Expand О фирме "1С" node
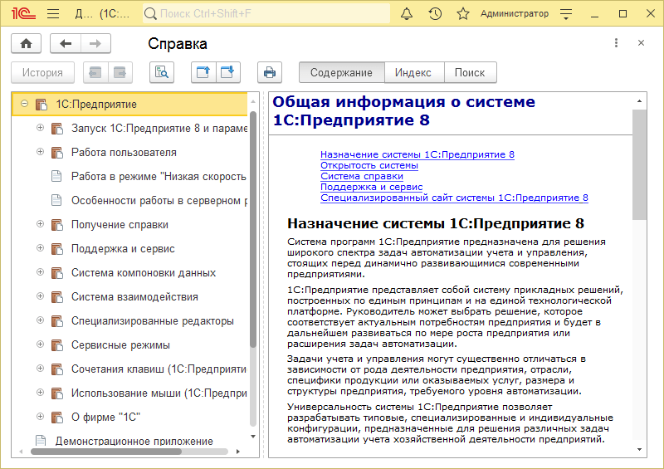Image resolution: width=664 pixels, height=469 pixels. click(40, 417)
